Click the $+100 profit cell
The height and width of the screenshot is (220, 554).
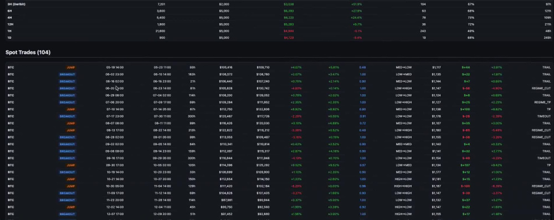(x=465, y=109)
